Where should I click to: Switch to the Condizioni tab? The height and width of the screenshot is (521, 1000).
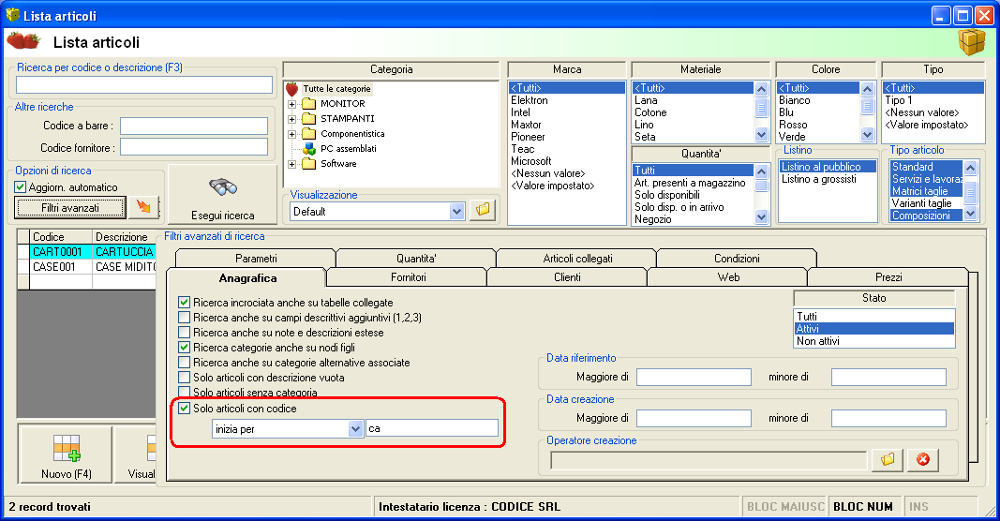737,259
